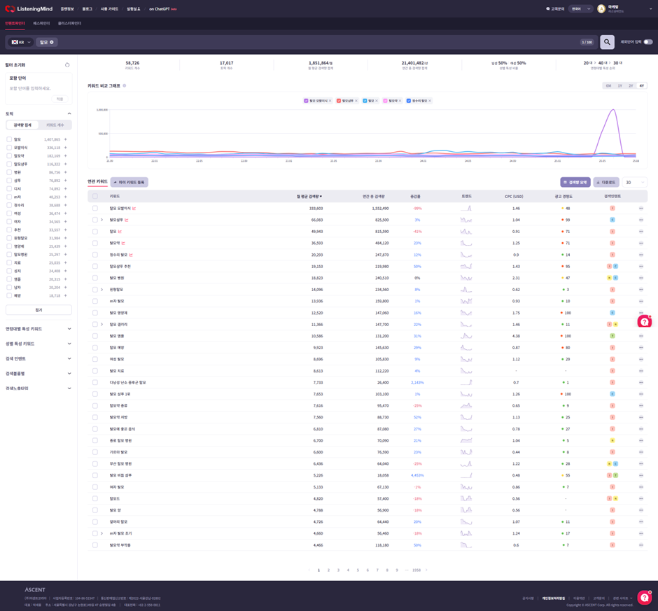The height and width of the screenshot is (611, 658).
Task: Click the filter reset refresh icon
Action: [x=67, y=65]
